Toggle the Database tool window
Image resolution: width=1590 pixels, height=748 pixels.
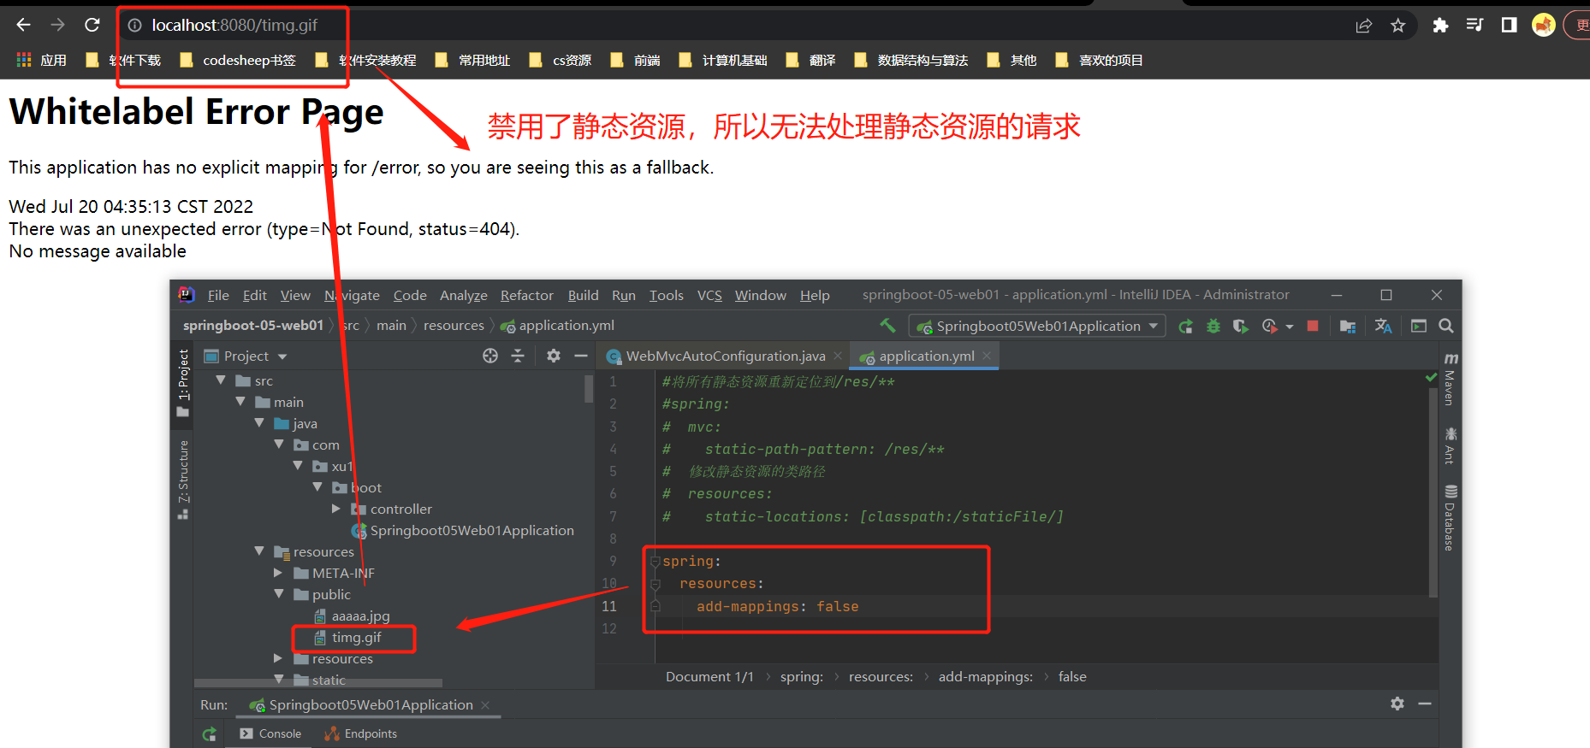click(1450, 518)
